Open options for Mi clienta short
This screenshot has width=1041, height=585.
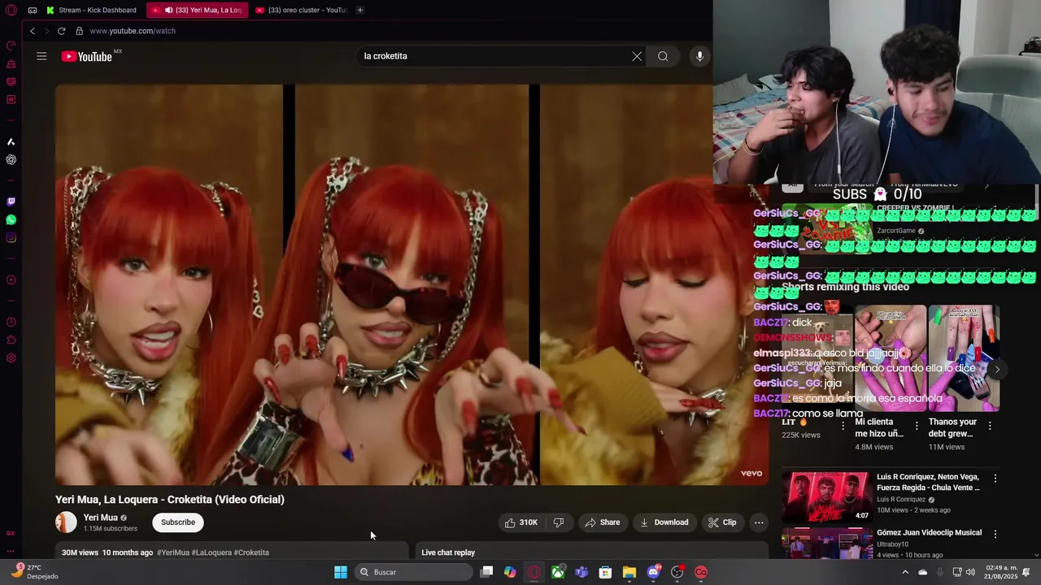917,426
